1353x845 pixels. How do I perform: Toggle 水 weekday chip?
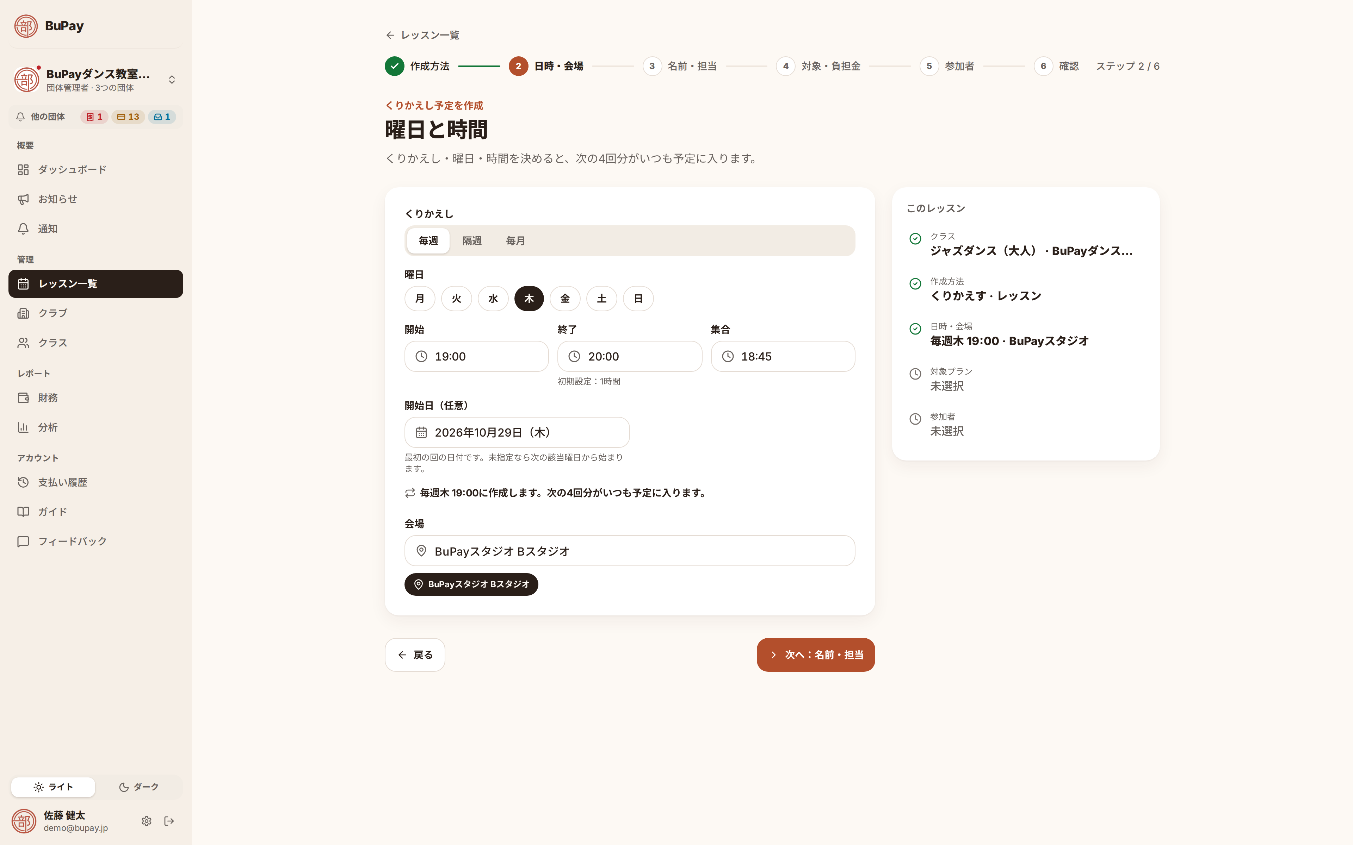(493, 299)
